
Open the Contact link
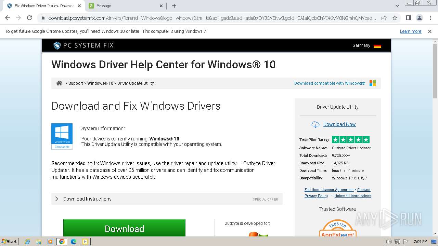click(x=364, y=190)
